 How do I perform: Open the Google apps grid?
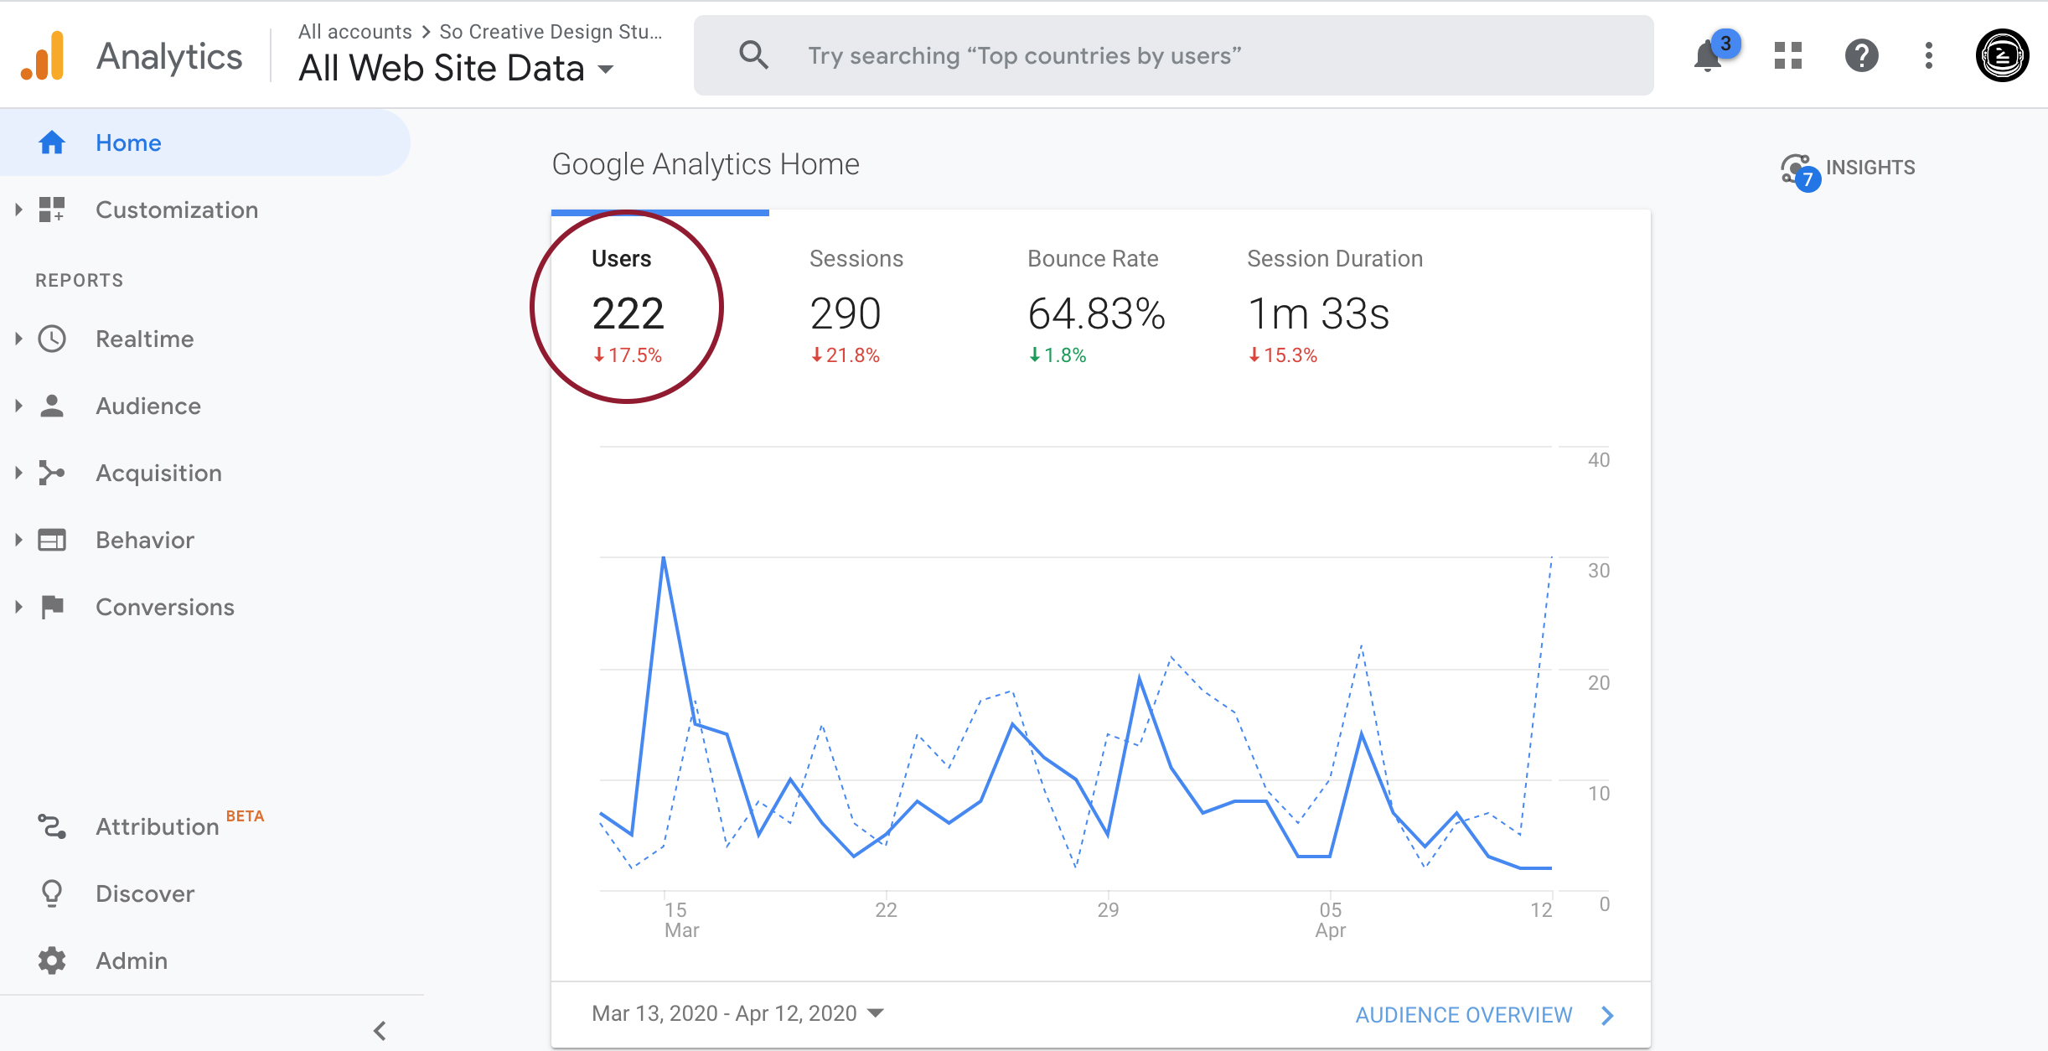pos(1788,56)
